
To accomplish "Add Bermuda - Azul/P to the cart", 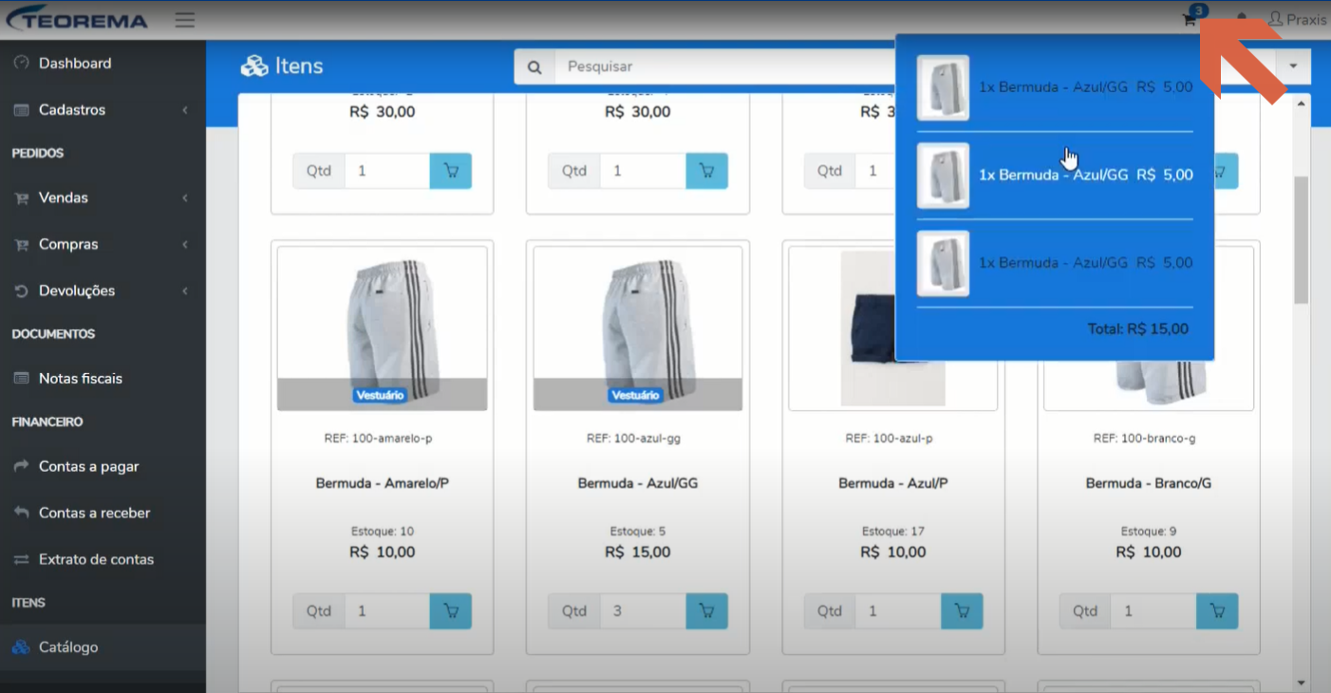I will [962, 611].
